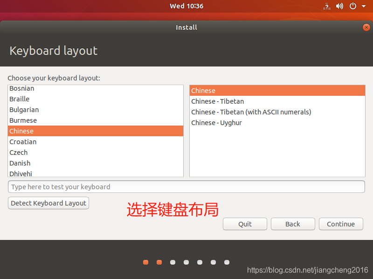Click the volume speaker icon
373x279 pixels.
click(x=339, y=6)
